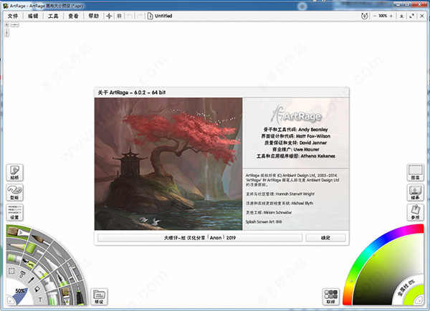
Task: Click the 100% zoom level readout
Action: [x=383, y=16]
